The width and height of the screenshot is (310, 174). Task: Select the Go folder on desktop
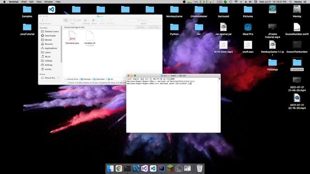pyautogui.click(x=199, y=29)
